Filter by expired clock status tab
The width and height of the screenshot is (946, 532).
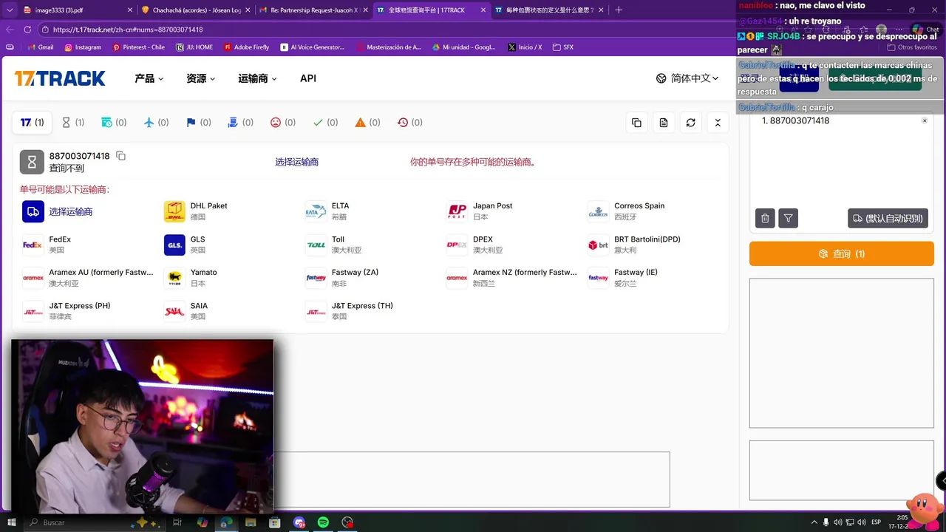[410, 123]
